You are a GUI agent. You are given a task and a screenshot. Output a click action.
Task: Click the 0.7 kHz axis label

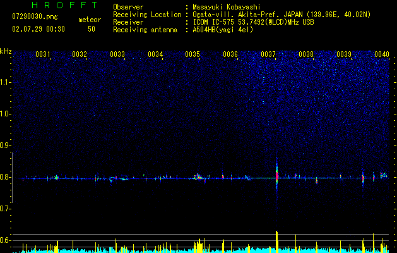6,209
